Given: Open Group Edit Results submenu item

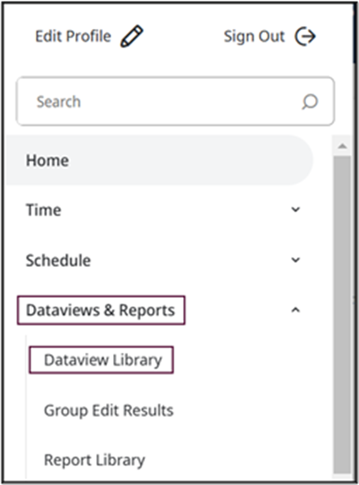Looking at the screenshot, I should click(x=109, y=410).
